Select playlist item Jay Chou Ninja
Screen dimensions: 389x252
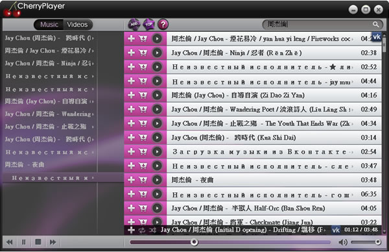pyautogui.click(x=49, y=64)
